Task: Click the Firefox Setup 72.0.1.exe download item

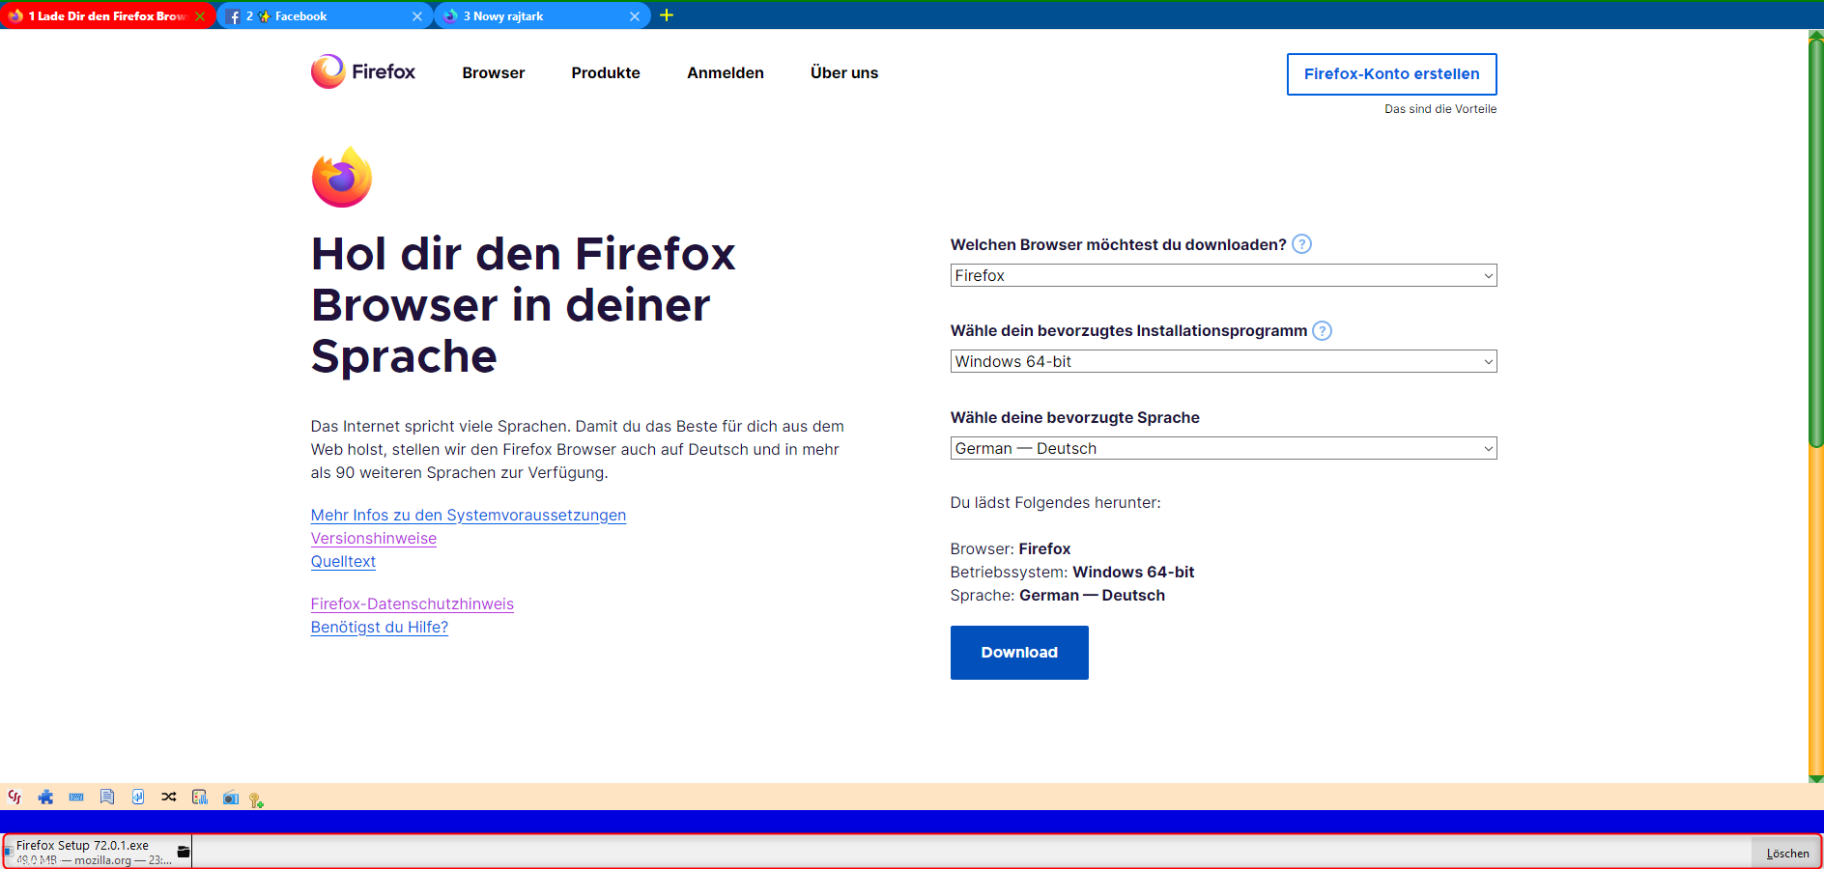Action: tap(97, 852)
